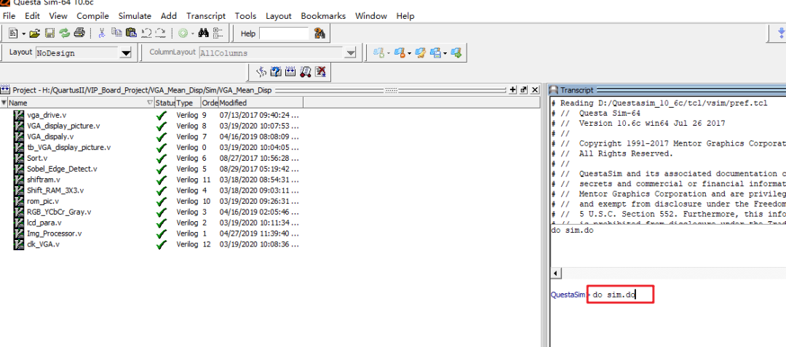Open the Layout NoDesign dropdown
This screenshot has height=347, width=786.
(126, 52)
